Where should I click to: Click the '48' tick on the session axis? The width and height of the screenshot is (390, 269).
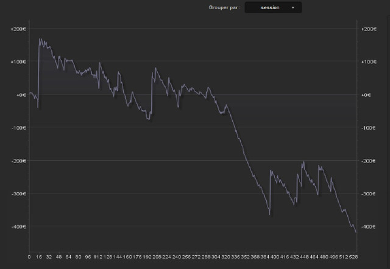58,257
